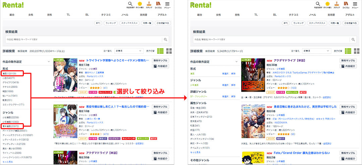
Task: Click search magnifier button in left page search box
Action: tap(166, 39)
